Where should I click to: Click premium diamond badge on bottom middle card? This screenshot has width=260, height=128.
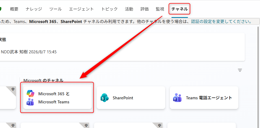[86, 126]
